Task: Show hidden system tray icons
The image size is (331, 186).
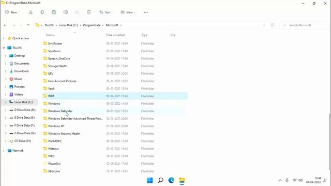Action: [x=280, y=180]
